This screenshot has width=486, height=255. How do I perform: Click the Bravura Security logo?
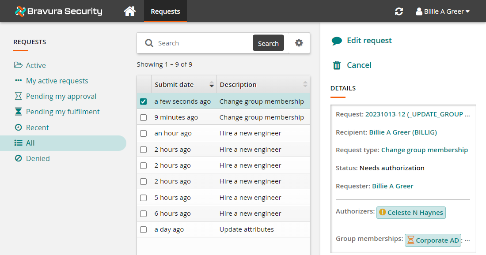58,11
